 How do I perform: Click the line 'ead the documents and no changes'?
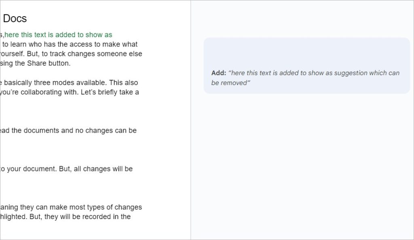[x=68, y=130]
